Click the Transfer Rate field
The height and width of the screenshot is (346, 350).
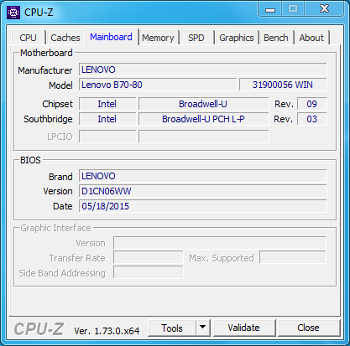149,258
